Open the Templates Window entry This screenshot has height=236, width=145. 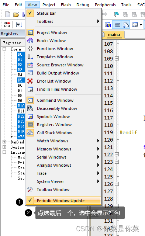pos(63,57)
